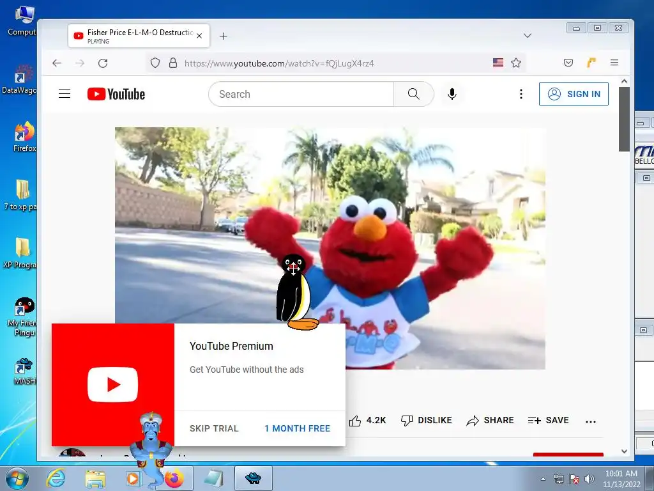
Task: Save the video to a playlist
Action: (548, 421)
